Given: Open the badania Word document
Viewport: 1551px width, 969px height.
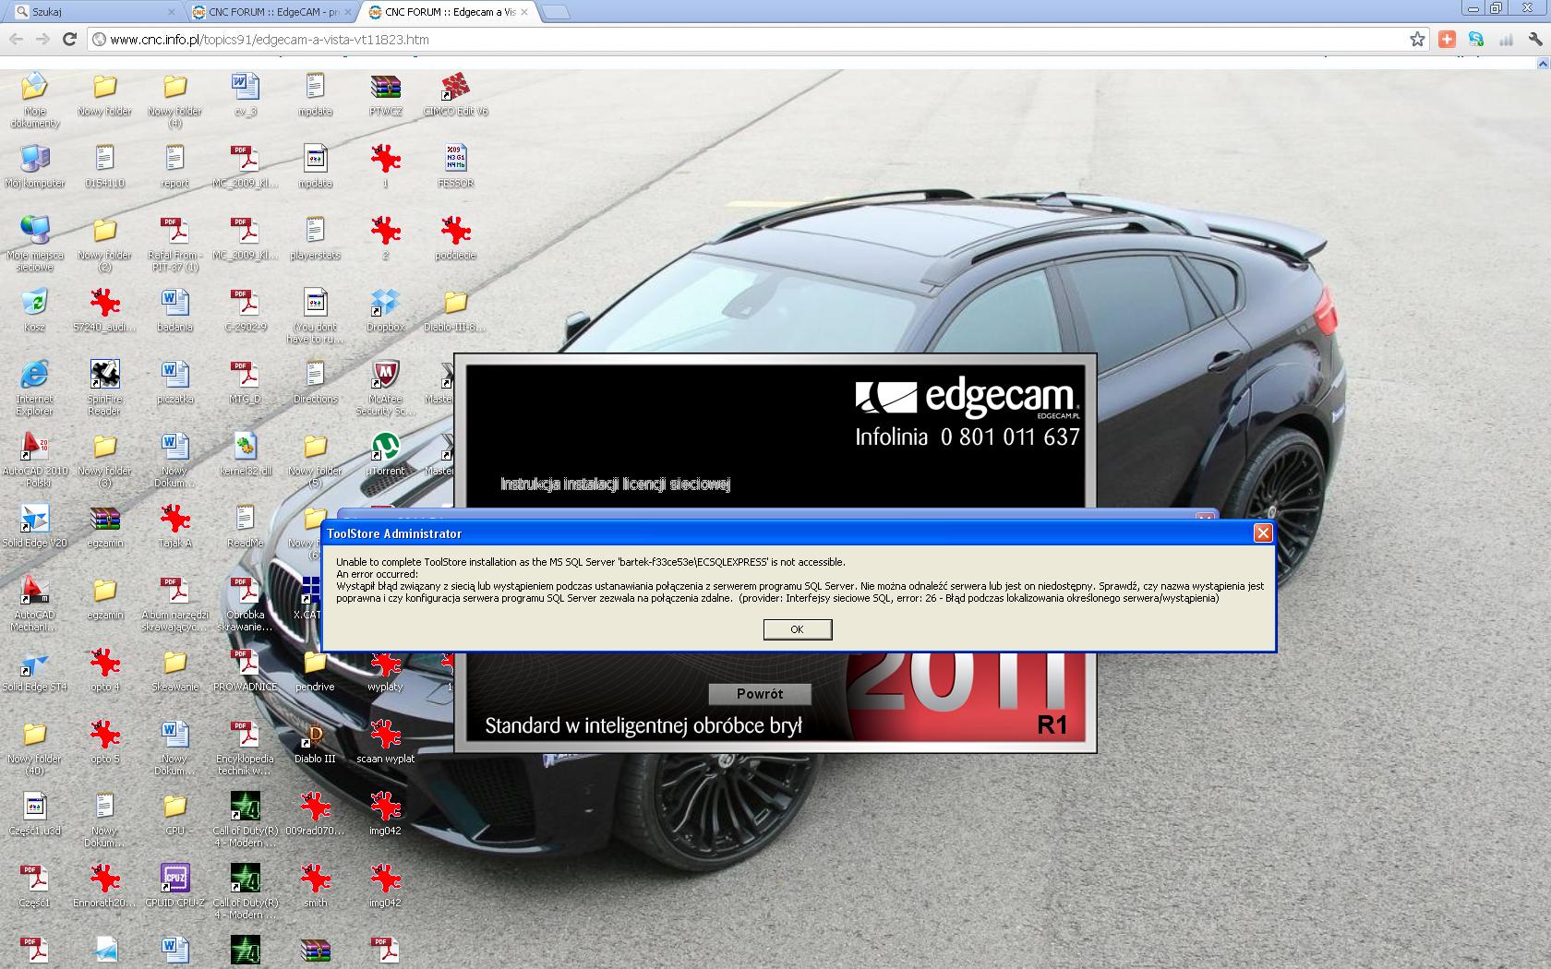Looking at the screenshot, I should 174,311.
